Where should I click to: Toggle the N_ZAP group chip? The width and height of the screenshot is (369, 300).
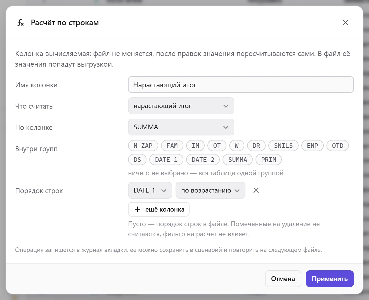(x=143, y=146)
